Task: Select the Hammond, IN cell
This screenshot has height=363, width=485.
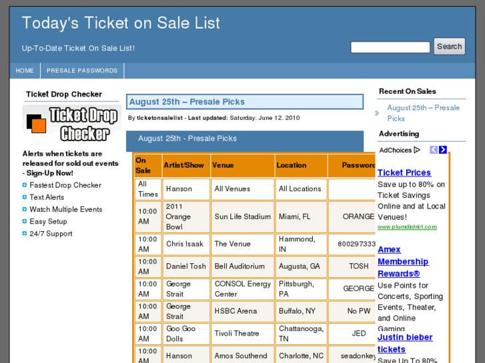Action: [x=302, y=244]
